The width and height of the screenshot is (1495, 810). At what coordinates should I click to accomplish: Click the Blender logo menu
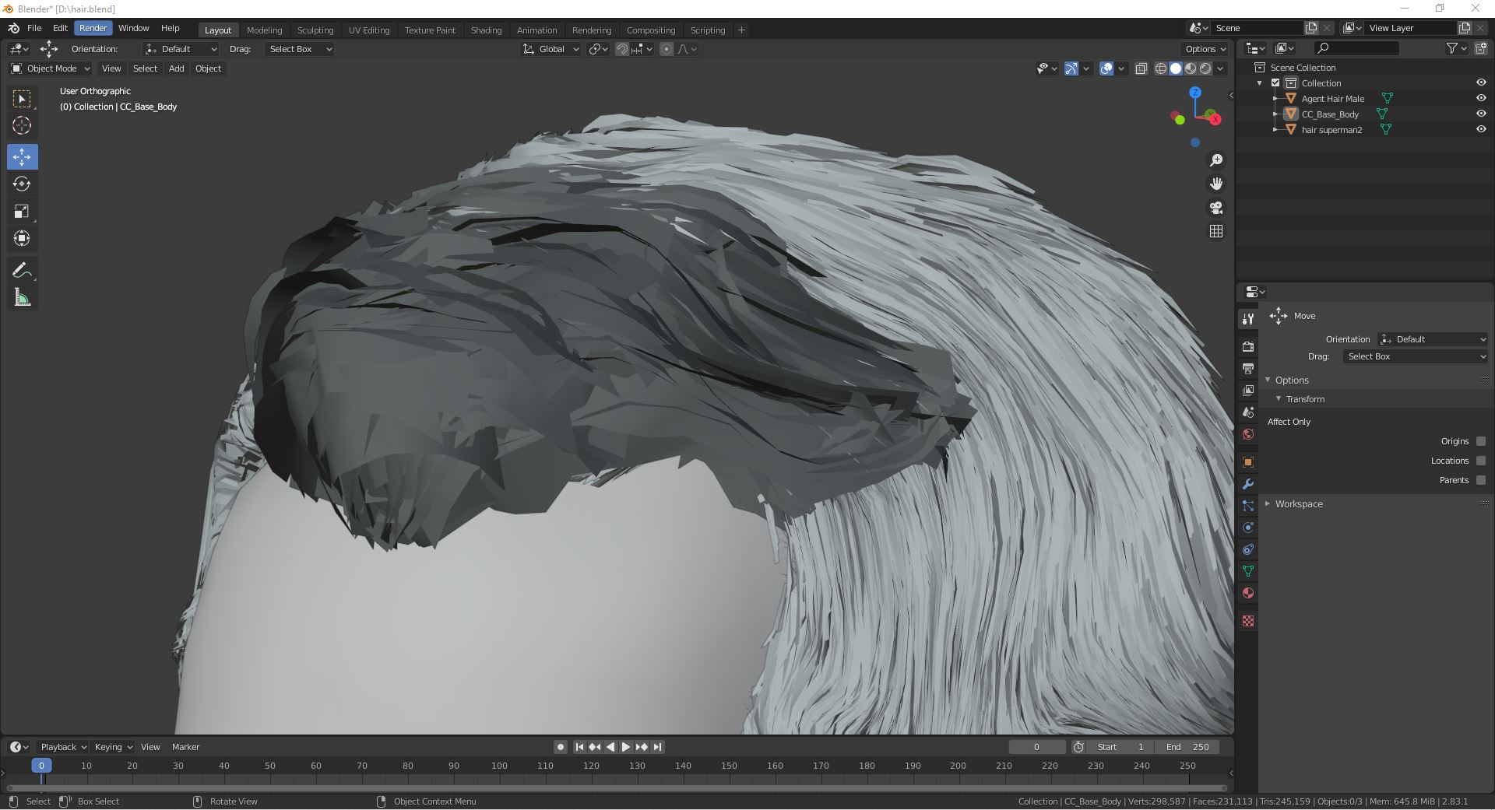click(x=13, y=28)
